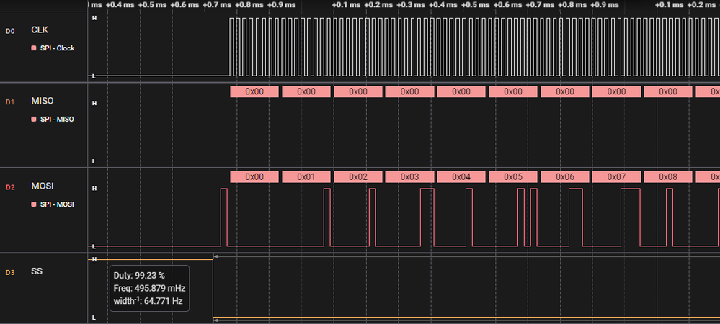
Task: Click the D0 channel identifier
Action: point(10,31)
